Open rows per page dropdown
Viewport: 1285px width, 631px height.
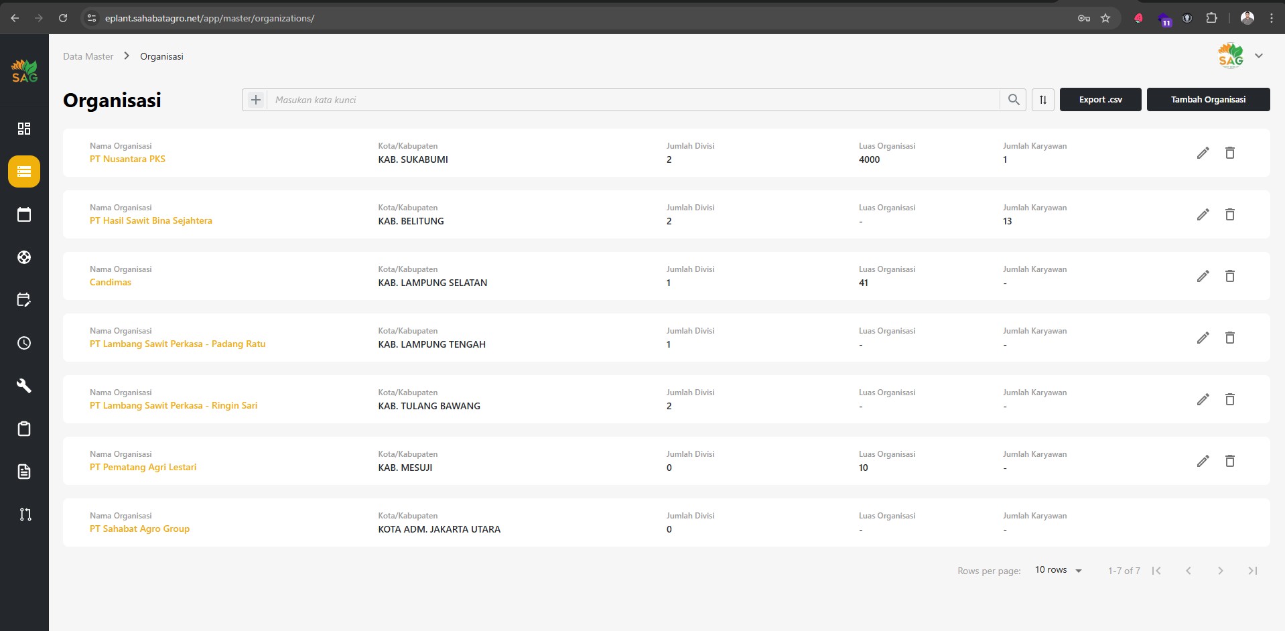click(1059, 570)
